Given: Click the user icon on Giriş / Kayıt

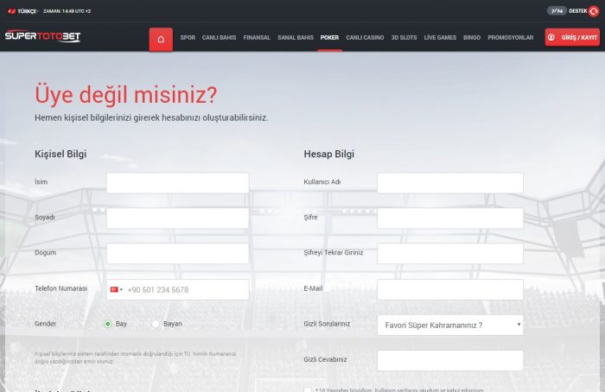Looking at the screenshot, I should tap(551, 38).
